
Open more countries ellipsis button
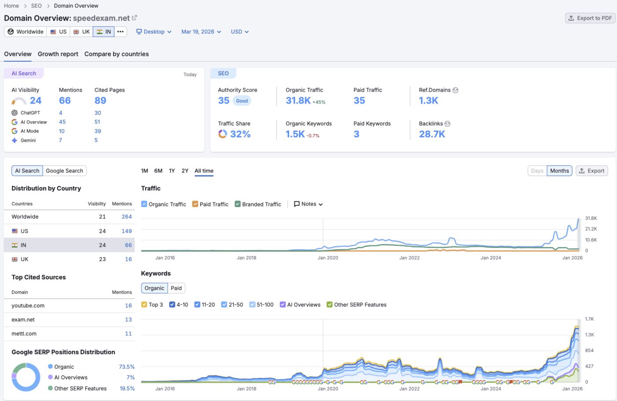click(x=120, y=32)
